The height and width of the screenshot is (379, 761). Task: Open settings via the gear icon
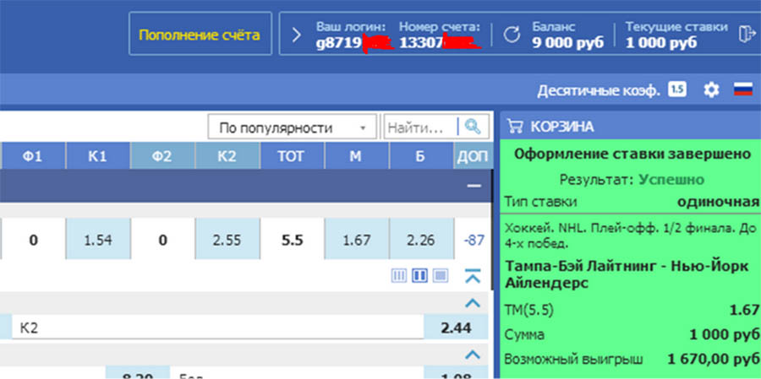711,89
